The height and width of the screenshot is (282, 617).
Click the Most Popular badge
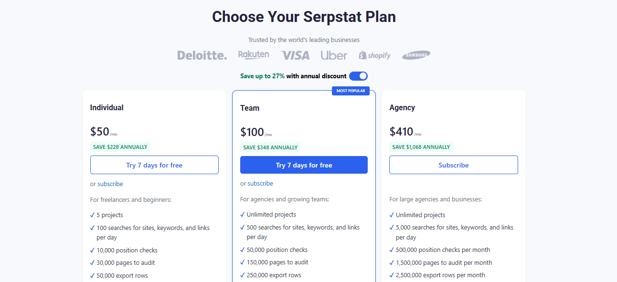(x=351, y=91)
